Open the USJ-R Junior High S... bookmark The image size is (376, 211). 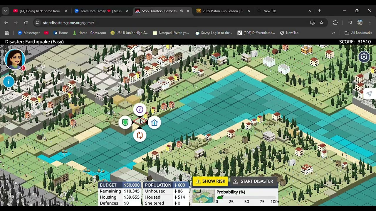[129, 33]
